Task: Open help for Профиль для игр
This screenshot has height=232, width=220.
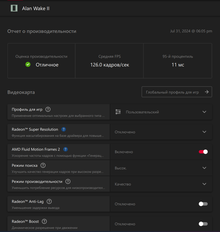Action: tap(48, 110)
